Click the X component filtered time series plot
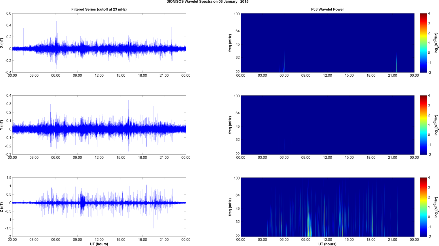The image size is (439, 246). tap(99, 43)
